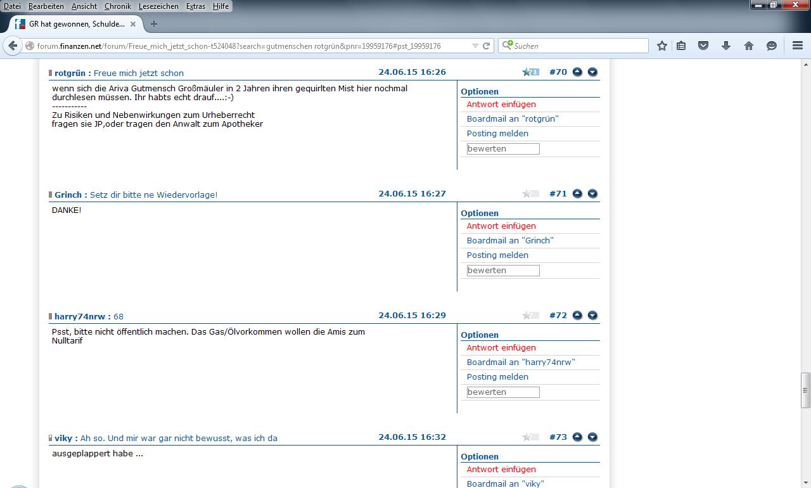811x488 pixels.
Task: Open the Hilfe menu
Action: coord(221,6)
